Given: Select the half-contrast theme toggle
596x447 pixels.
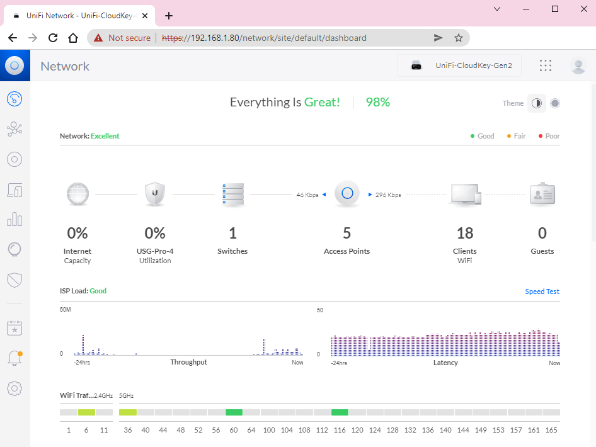Looking at the screenshot, I should pos(536,103).
